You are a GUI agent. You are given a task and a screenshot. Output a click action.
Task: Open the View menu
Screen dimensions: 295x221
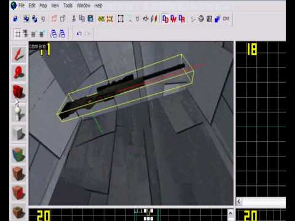click(55, 6)
